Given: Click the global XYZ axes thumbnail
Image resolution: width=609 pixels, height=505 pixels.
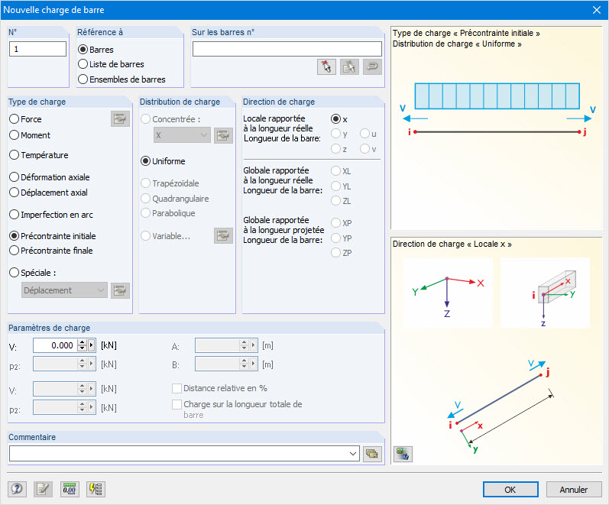Looking at the screenshot, I should click(449, 293).
